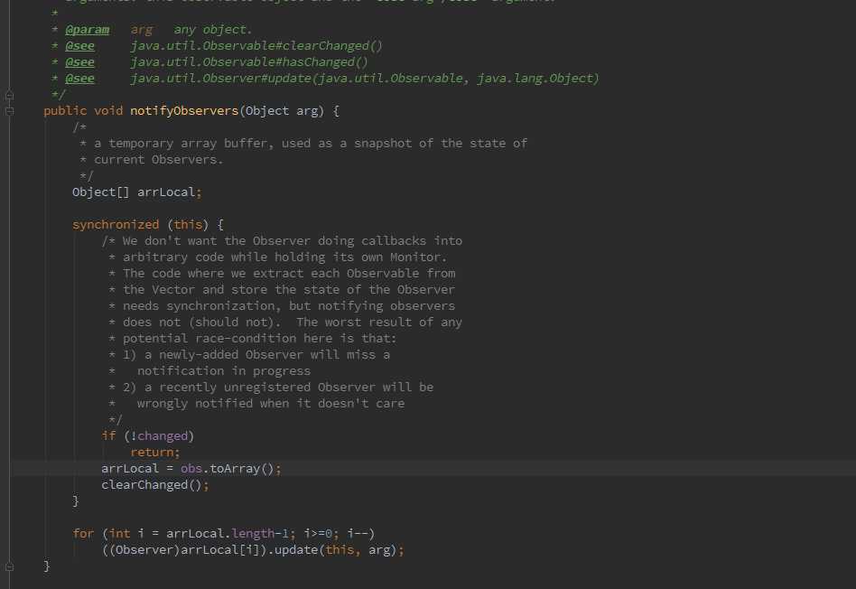Click the @param javadoc tag

pos(87,30)
